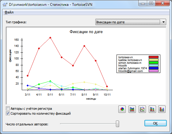
Task: Maximize the statistics window
Action: tap(151, 3)
